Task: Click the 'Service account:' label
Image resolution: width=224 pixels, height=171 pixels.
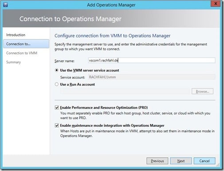Action: 72,78
